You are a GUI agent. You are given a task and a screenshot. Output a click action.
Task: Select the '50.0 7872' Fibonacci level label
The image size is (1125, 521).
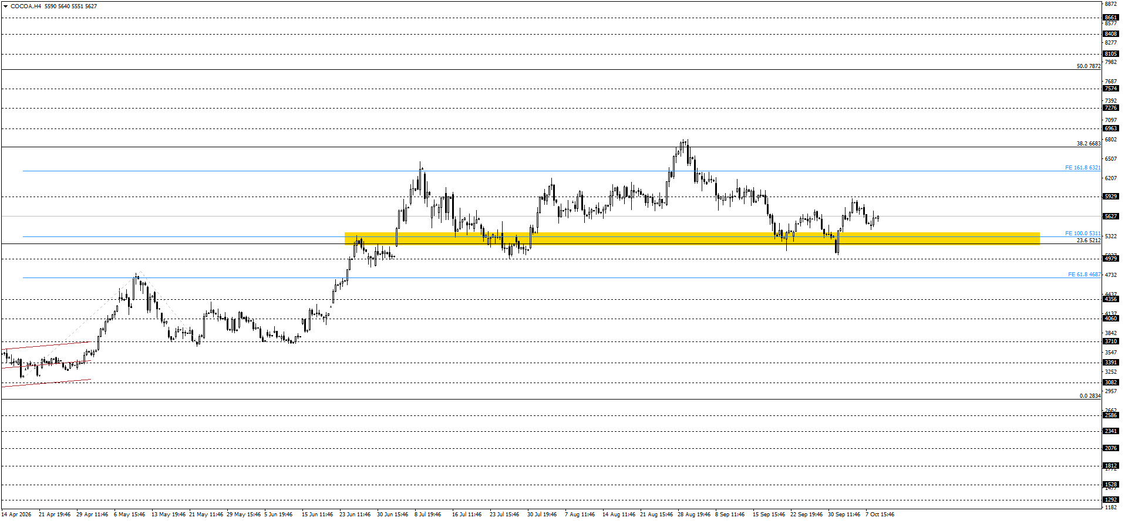click(1089, 66)
